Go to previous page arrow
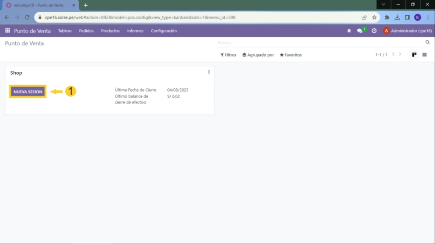The image size is (435, 244). 393,55
